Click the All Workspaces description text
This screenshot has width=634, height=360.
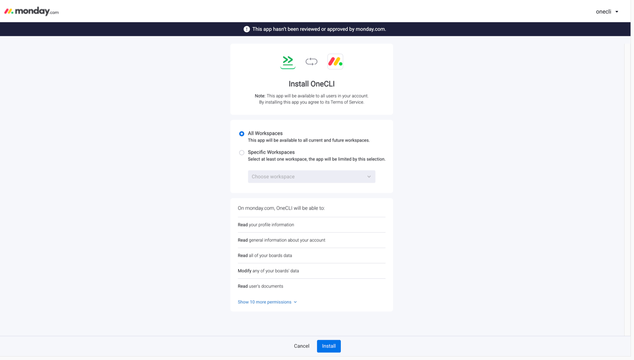[309, 140]
